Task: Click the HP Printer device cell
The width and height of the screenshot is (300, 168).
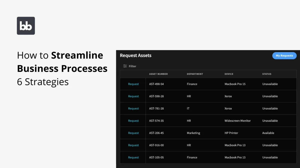Action: coord(231,133)
